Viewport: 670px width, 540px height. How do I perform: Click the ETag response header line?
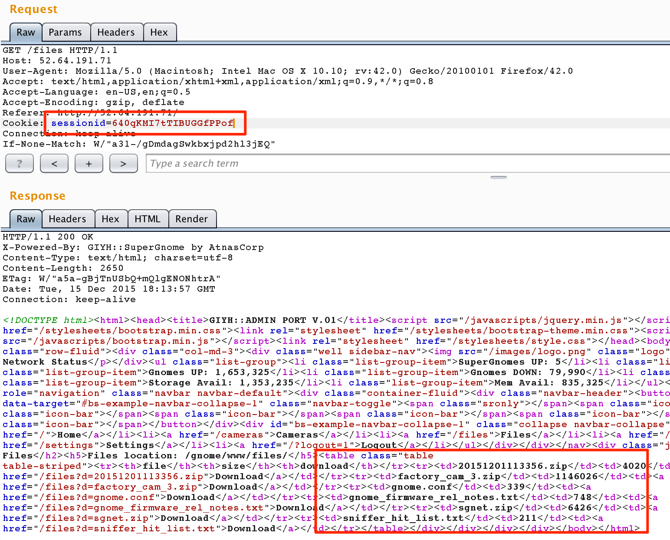tap(112, 279)
